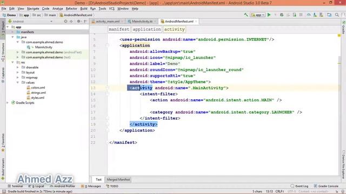Screen dimensions: 346x194
Task: Expand com.example.ahmed.demo (test) package
Action: [x=18, y=58]
